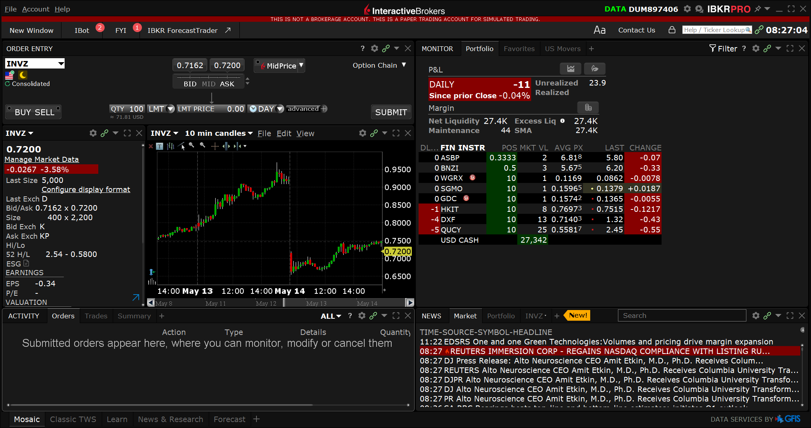This screenshot has height=428, width=811.
Task: Choose ASK price selector
Action: click(227, 84)
